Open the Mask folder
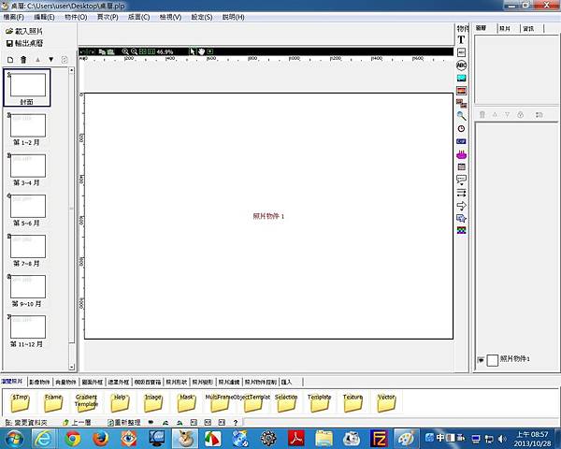 point(186,403)
